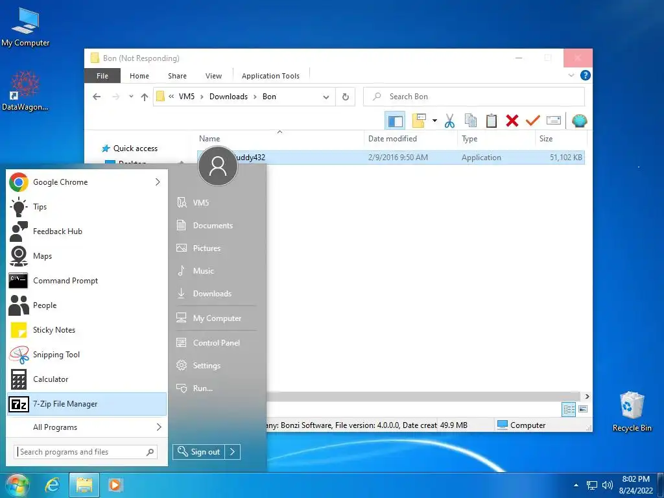Expand All Programs list
Image resolution: width=664 pixels, height=498 pixels.
87,427
